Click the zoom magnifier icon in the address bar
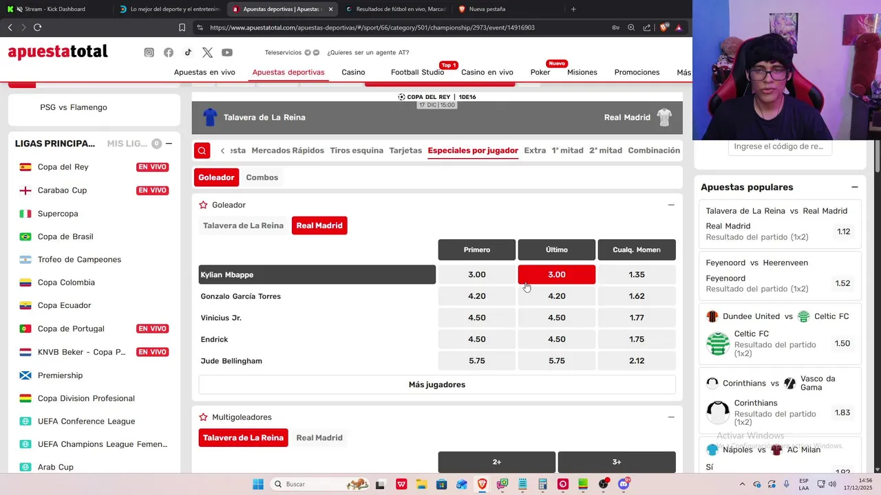Image resolution: width=881 pixels, height=495 pixels. pyautogui.click(x=631, y=27)
